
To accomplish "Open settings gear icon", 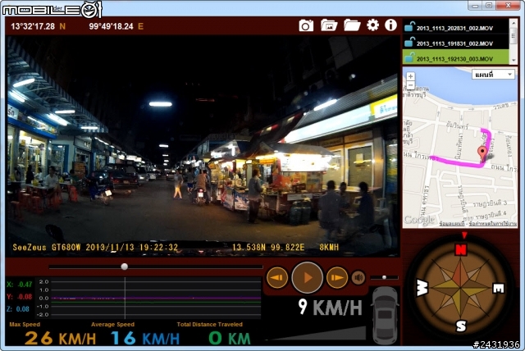I will point(372,25).
